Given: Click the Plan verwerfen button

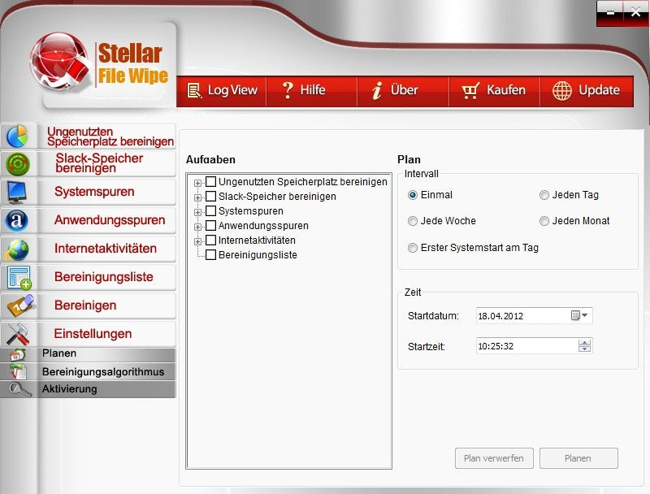Looking at the screenshot, I should pos(494,458).
